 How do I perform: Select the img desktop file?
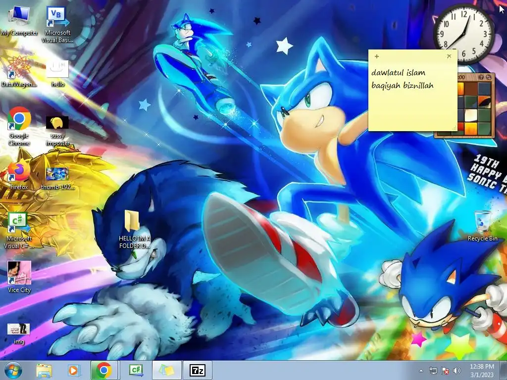(x=19, y=333)
